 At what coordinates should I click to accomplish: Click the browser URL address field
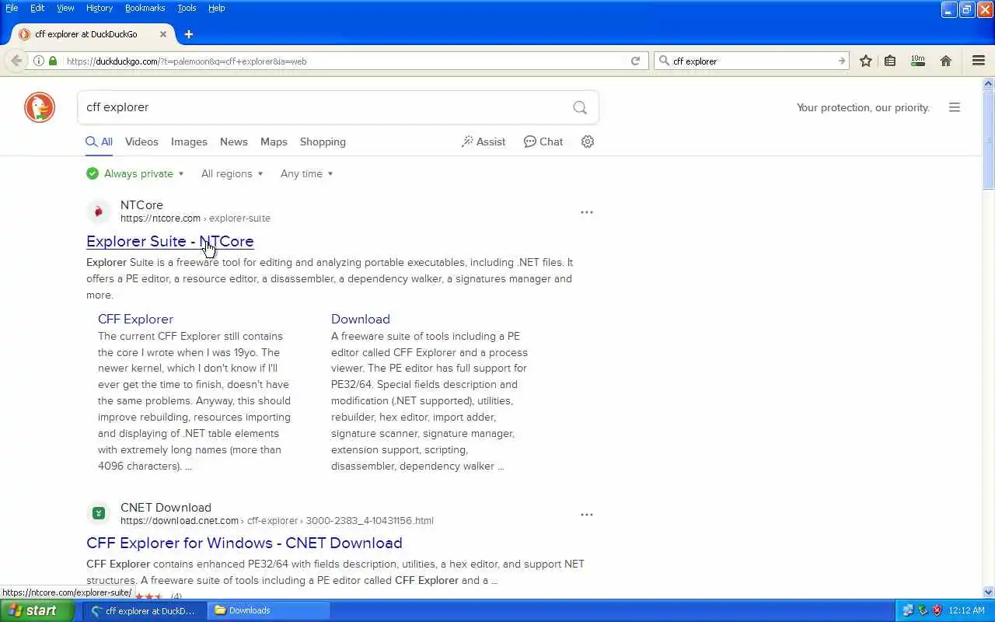coord(342,61)
